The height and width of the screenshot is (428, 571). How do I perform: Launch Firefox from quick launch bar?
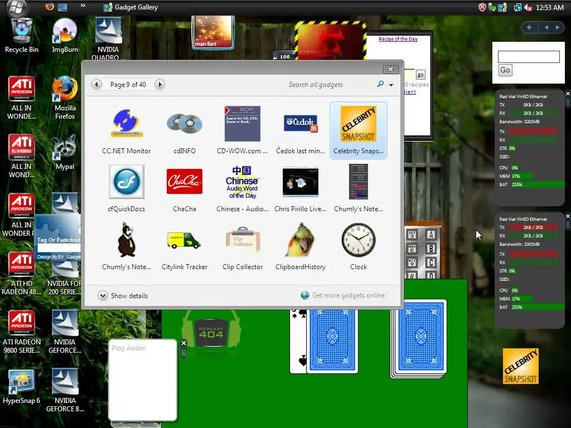(x=50, y=7)
